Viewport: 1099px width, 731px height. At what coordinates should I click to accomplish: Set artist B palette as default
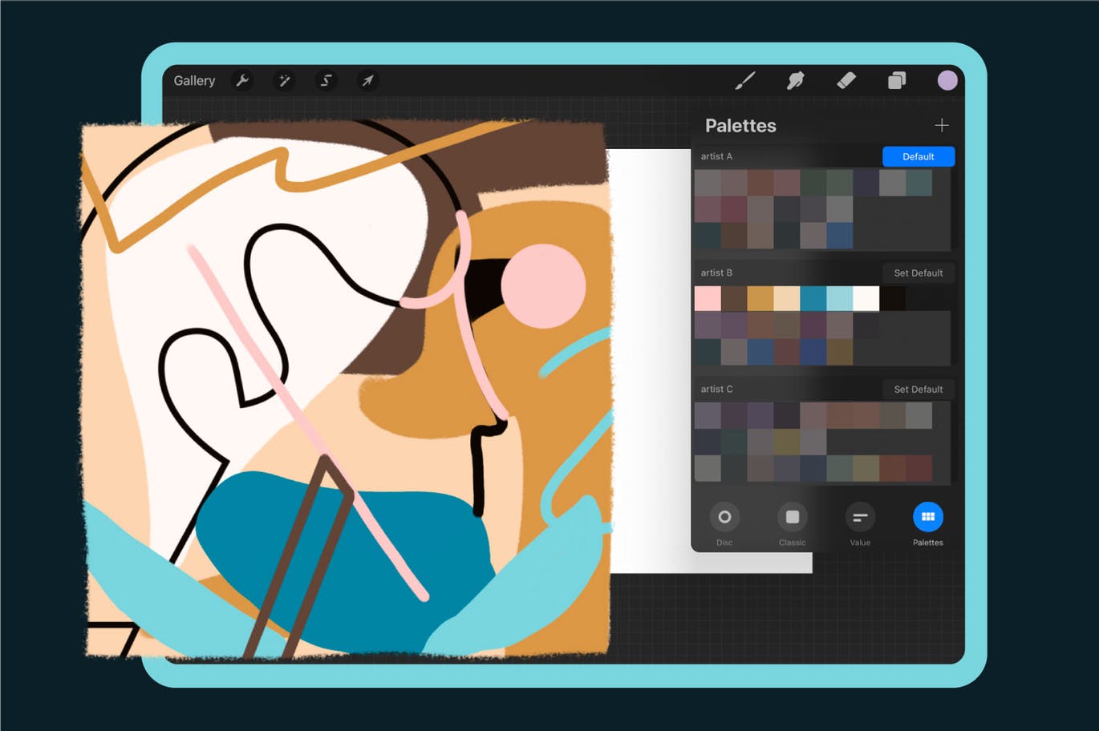pos(919,273)
